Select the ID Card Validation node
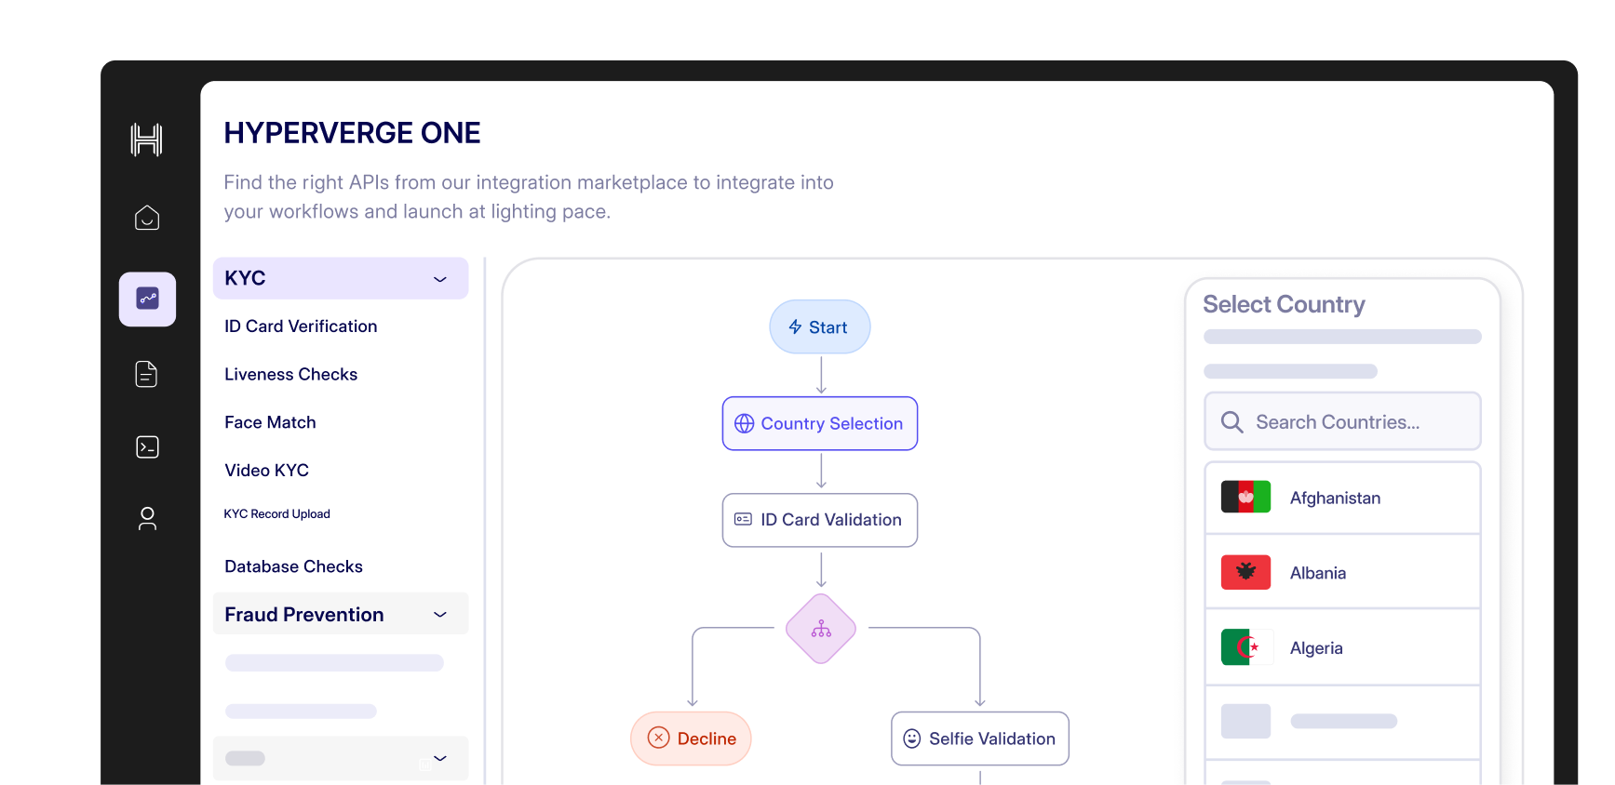This screenshot has height=785, width=1615. (x=820, y=520)
